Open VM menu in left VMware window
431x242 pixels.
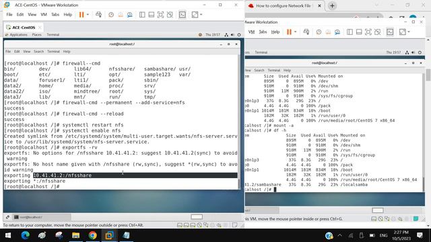point(44,15)
